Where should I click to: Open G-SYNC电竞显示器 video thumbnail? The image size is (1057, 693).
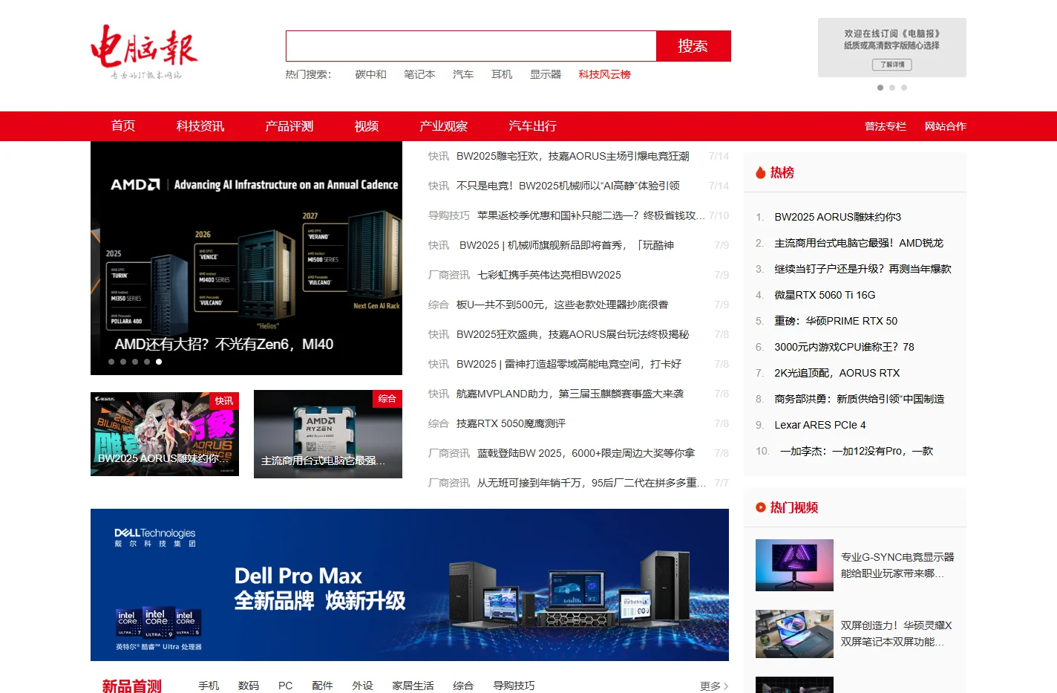(x=794, y=565)
